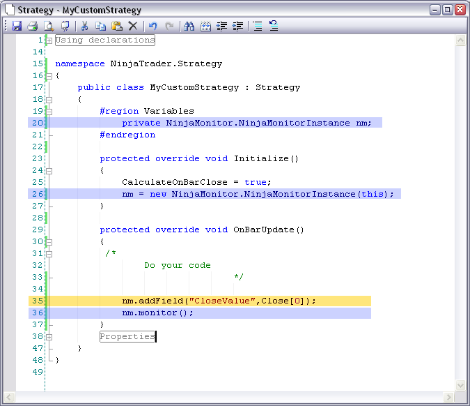
Task: Minimize the Strategy editor window
Action: [x=434, y=10]
